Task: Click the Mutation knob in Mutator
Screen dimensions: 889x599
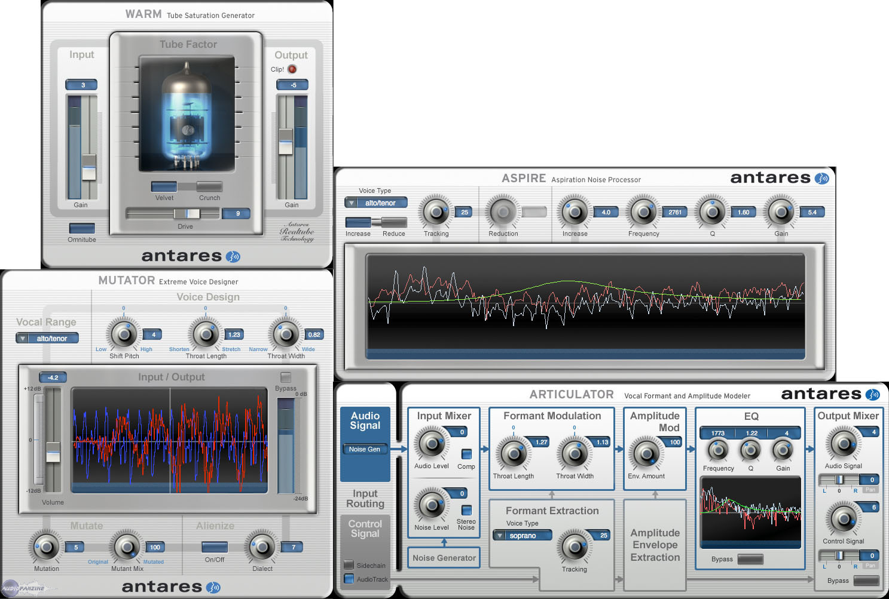Action: click(x=46, y=547)
